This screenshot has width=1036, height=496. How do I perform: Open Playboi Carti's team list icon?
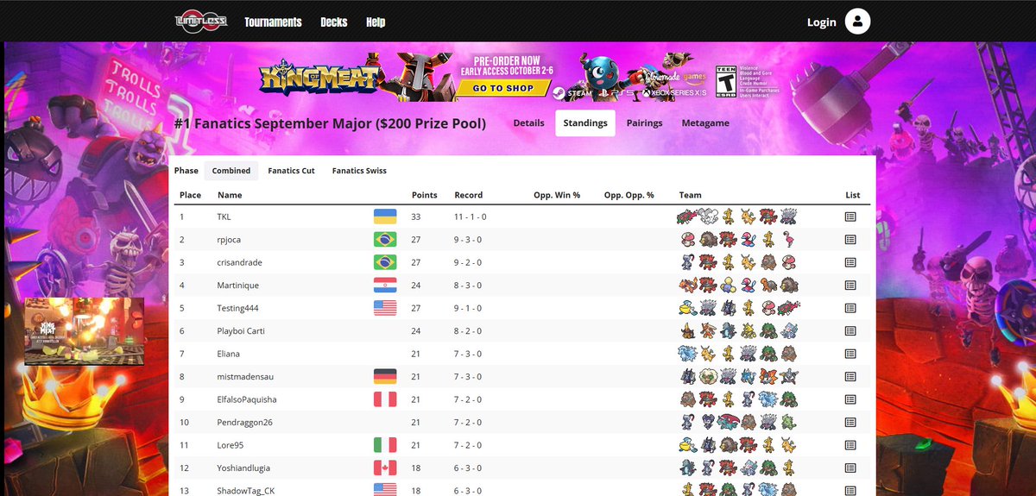[850, 330]
